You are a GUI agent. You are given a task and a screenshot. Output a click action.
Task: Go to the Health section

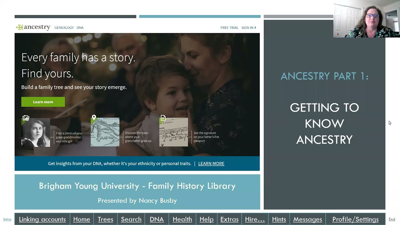[182, 219]
